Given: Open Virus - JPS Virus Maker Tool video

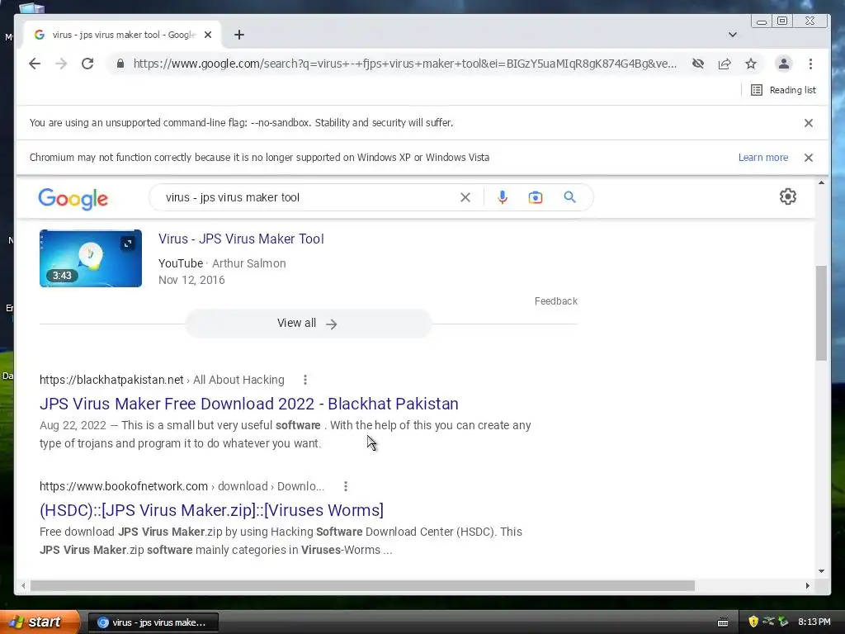Looking at the screenshot, I should coord(241,239).
